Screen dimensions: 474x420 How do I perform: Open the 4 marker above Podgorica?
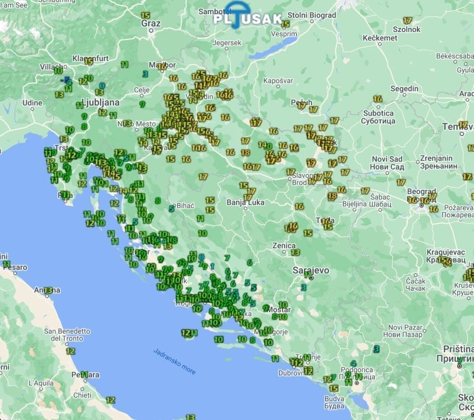pos(353,363)
